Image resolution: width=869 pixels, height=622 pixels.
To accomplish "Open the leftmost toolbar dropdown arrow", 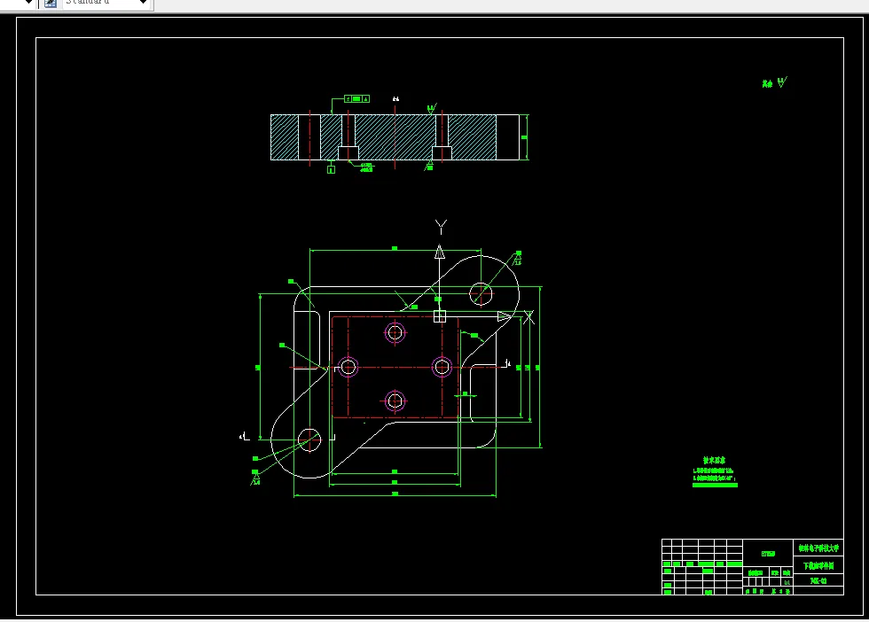I will click(x=28, y=3).
